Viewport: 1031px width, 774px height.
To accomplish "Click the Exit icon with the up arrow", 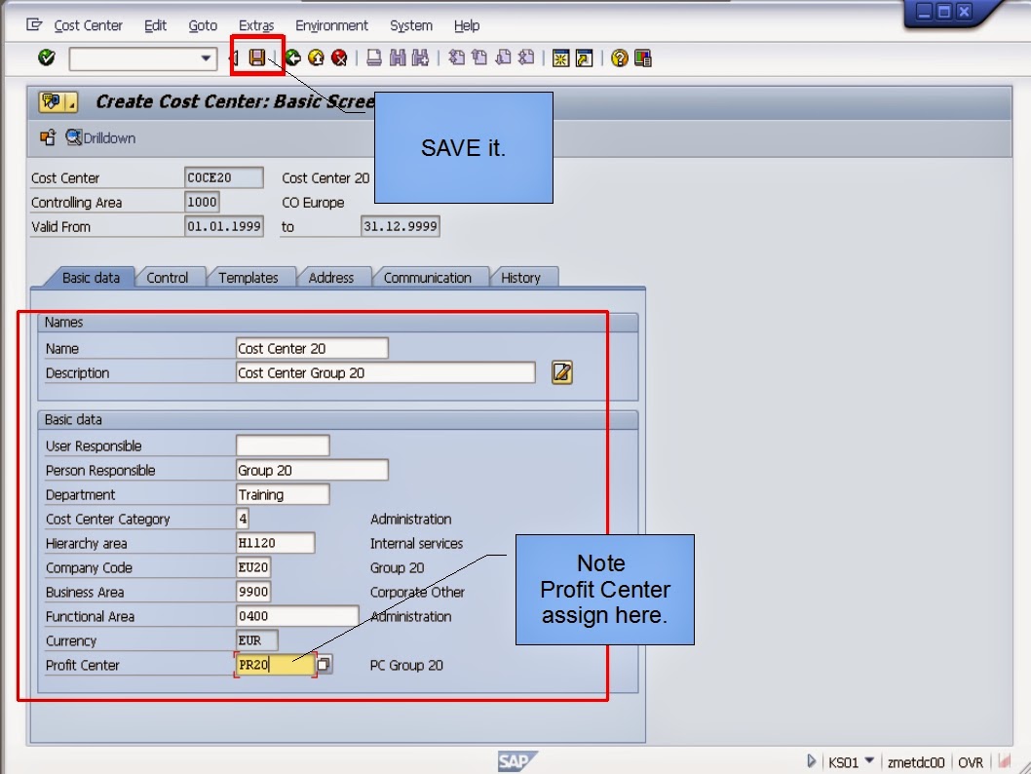I will click(316, 58).
